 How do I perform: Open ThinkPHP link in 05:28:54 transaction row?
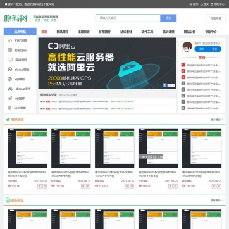point(84,102)
